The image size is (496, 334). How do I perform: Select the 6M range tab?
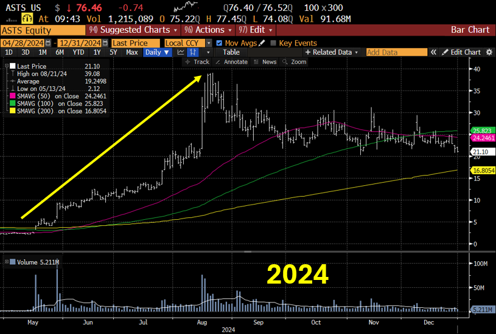[x=60, y=52]
